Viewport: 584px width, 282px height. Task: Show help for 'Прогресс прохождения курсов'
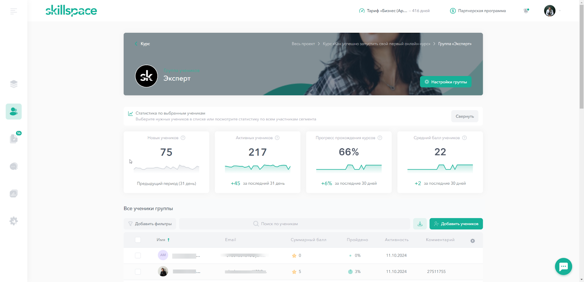pyautogui.click(x=380, y=138)
